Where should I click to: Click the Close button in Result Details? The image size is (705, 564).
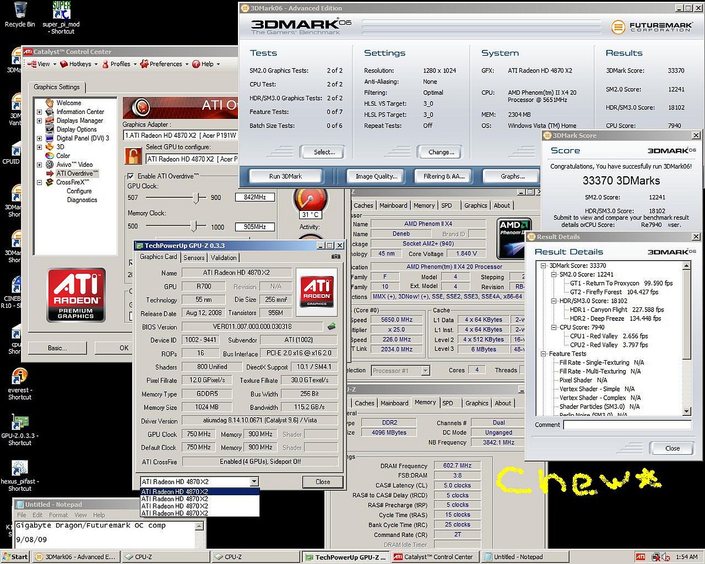point(672,448)
